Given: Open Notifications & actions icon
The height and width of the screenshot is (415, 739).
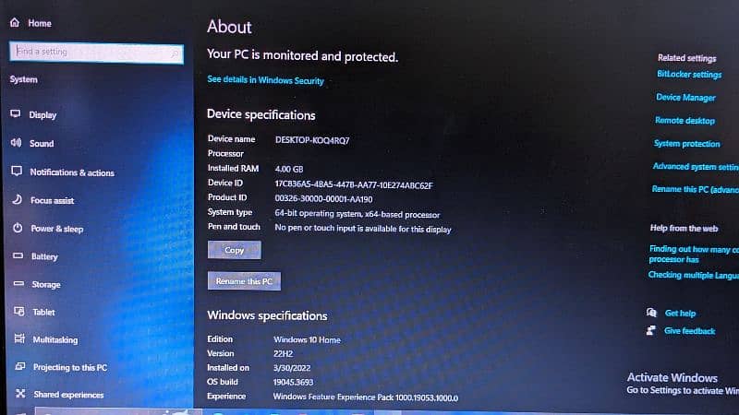Looking at the screenshot, I should (x=16, y=172).
